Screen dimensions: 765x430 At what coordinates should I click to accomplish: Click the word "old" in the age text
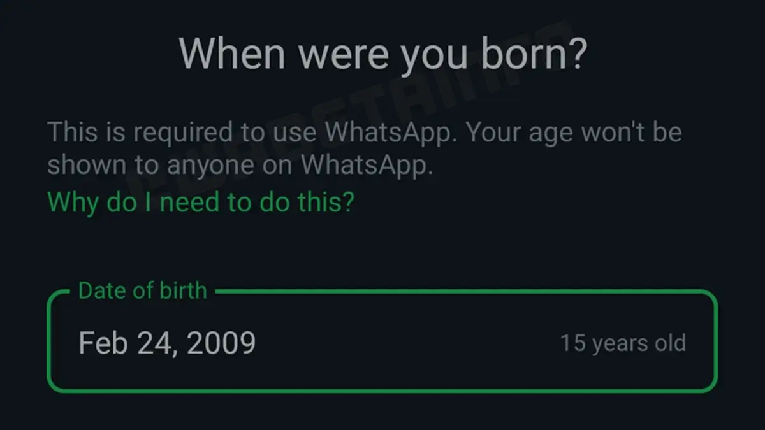point(669,343)
